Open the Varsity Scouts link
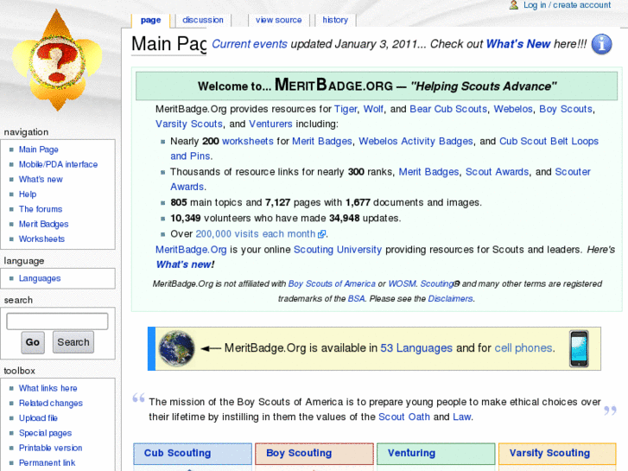 pos(189,124)
